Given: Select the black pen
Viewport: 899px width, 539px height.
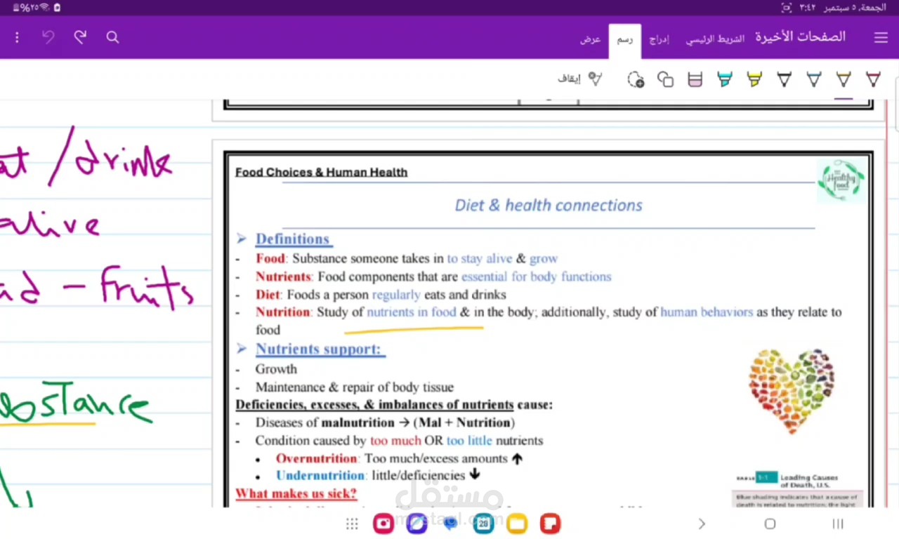Looking at the screenshot, I should coord(784,79).
